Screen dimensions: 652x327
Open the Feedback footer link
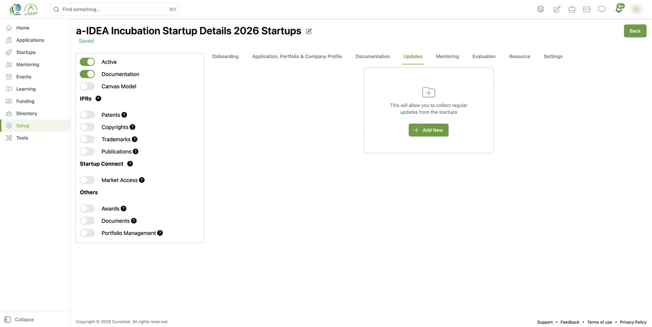[x=570, y=322]
